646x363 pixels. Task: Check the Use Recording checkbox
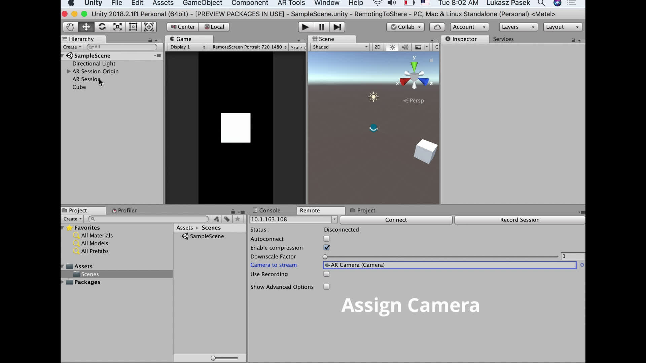point(326,274)
